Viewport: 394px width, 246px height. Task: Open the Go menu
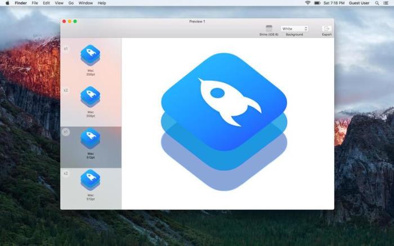pyautogui.click(x=71, y=3)
